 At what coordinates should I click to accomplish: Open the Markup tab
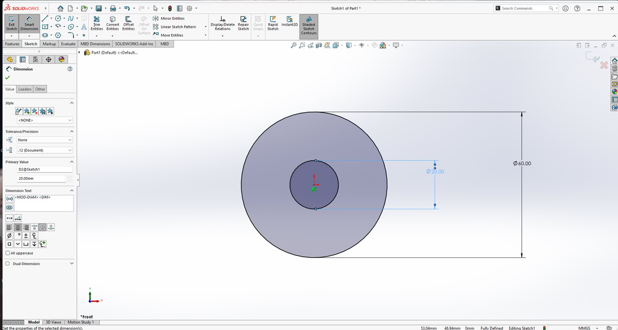(x=49, y=44)
